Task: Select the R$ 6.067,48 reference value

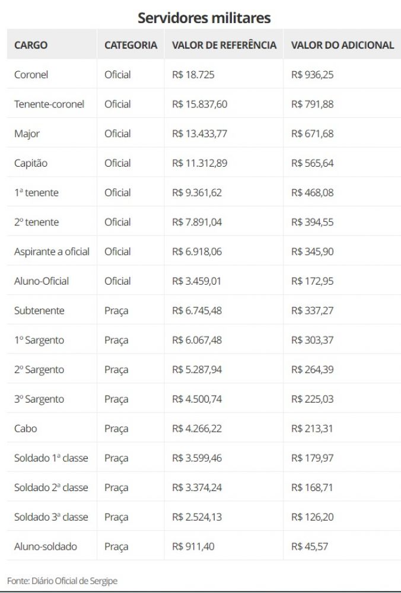Action: (196, 340)
